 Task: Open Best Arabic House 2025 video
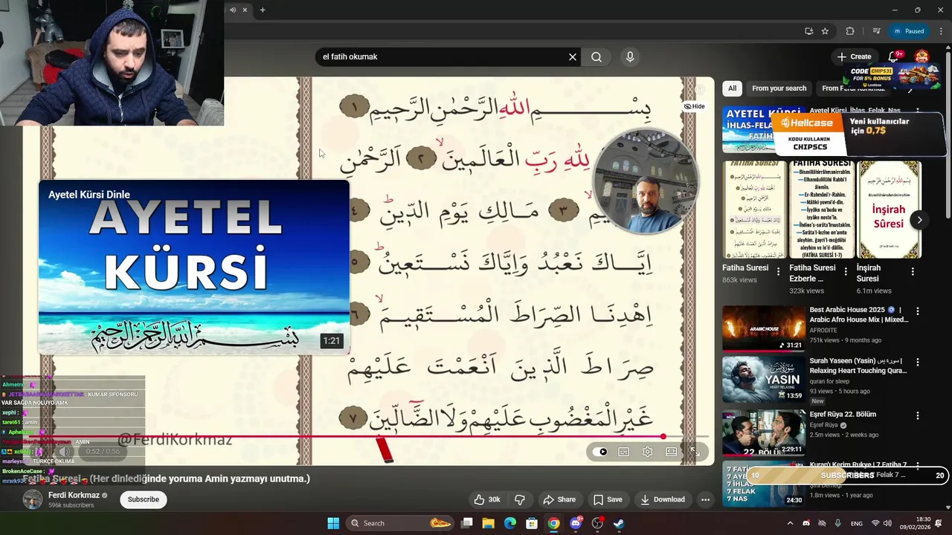click(x=764, y=328)
